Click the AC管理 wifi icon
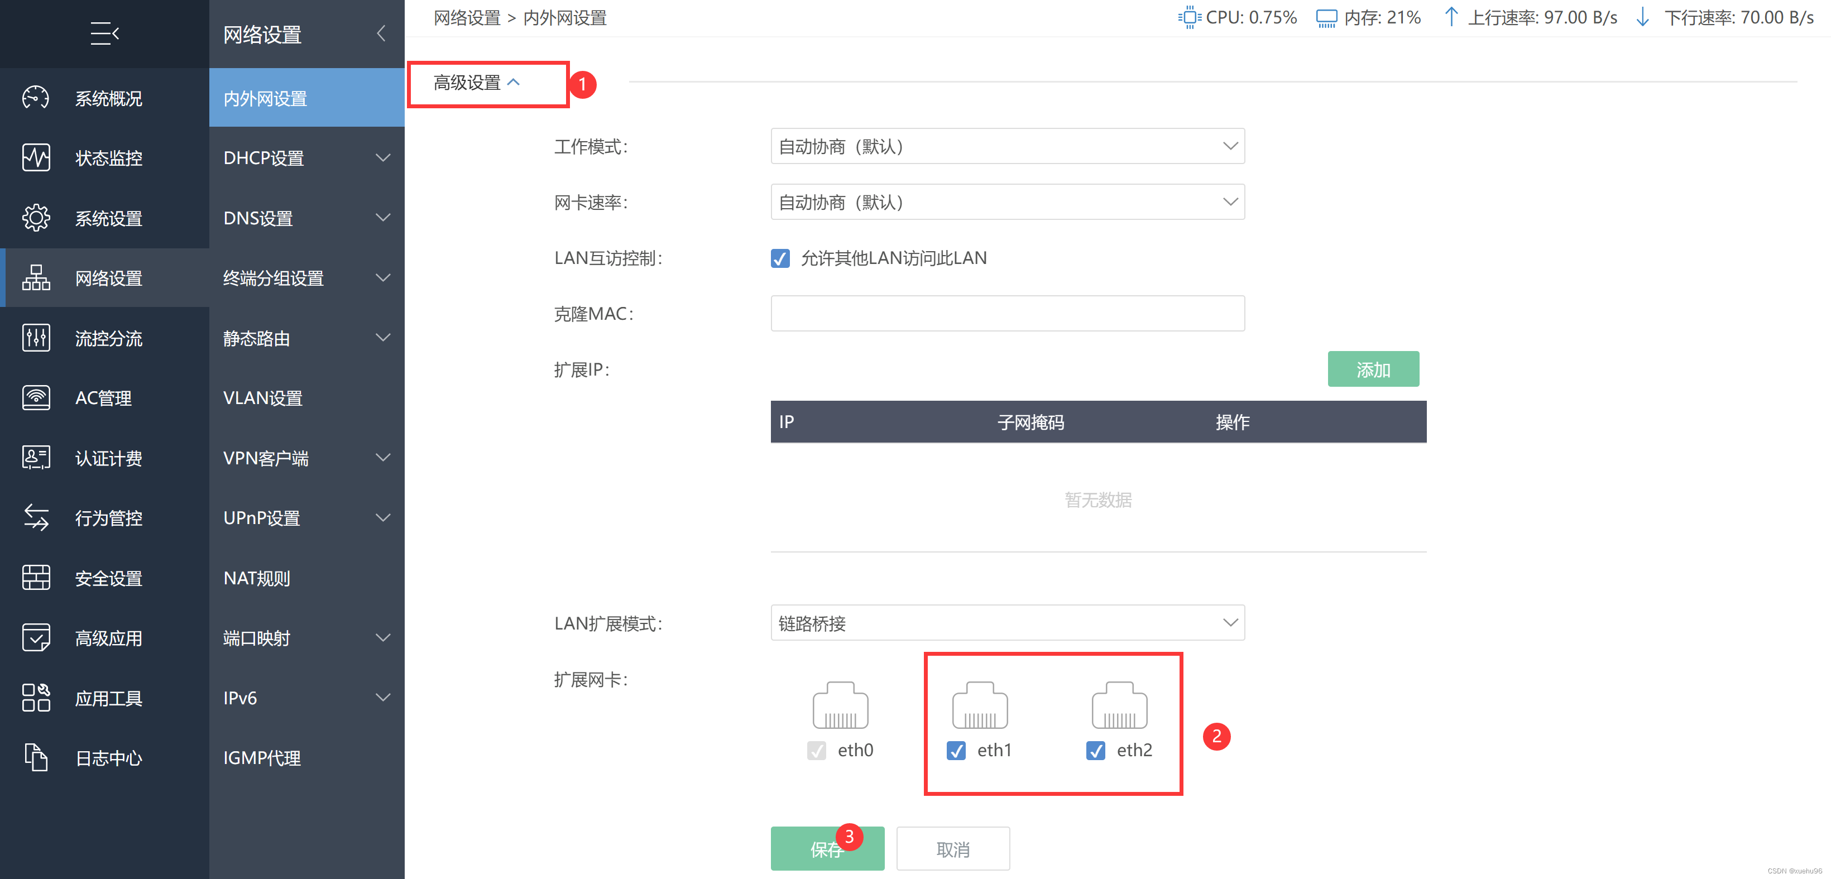Screen dimensions: 1831x879 pos(36,397)
